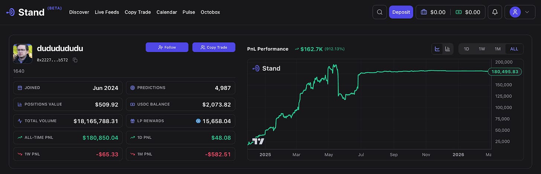This screenshot has height=174, width=541.
Task: Switch to bar chart view
Action: (448, 49)
